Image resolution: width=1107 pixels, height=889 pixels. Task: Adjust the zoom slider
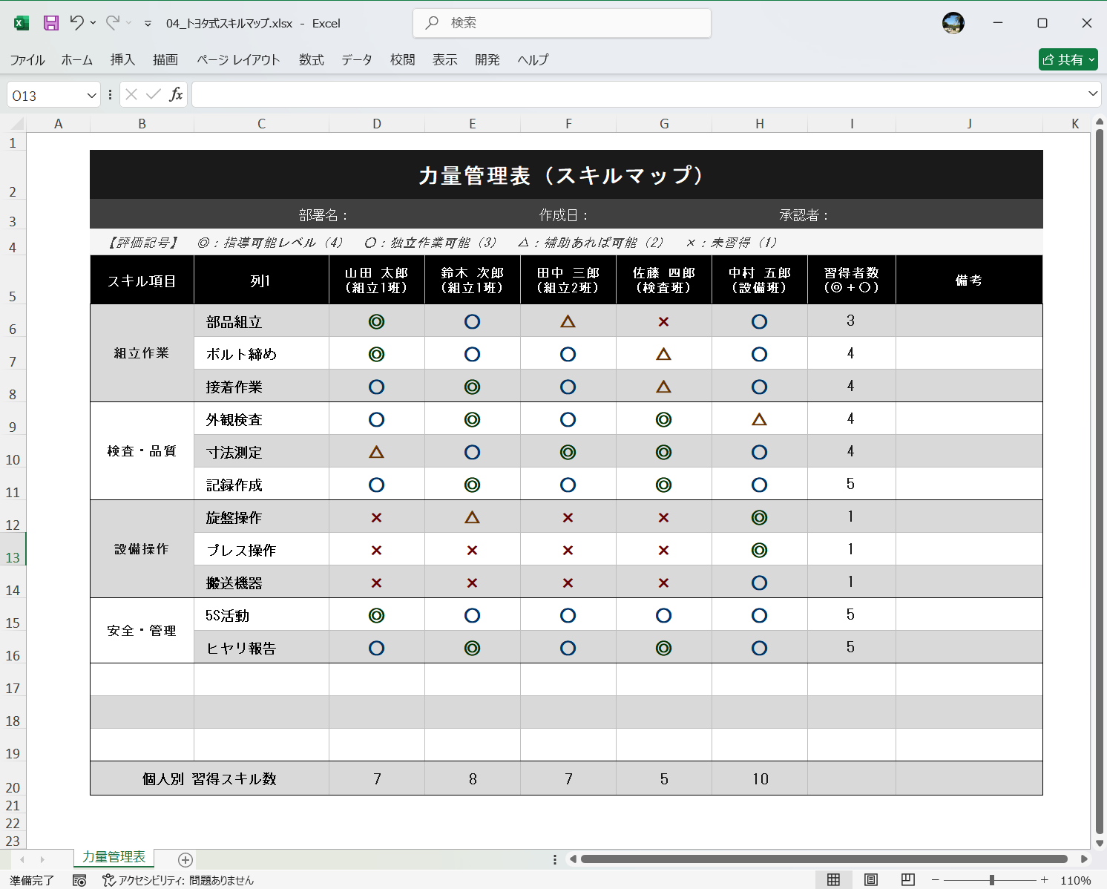[992, 880]
